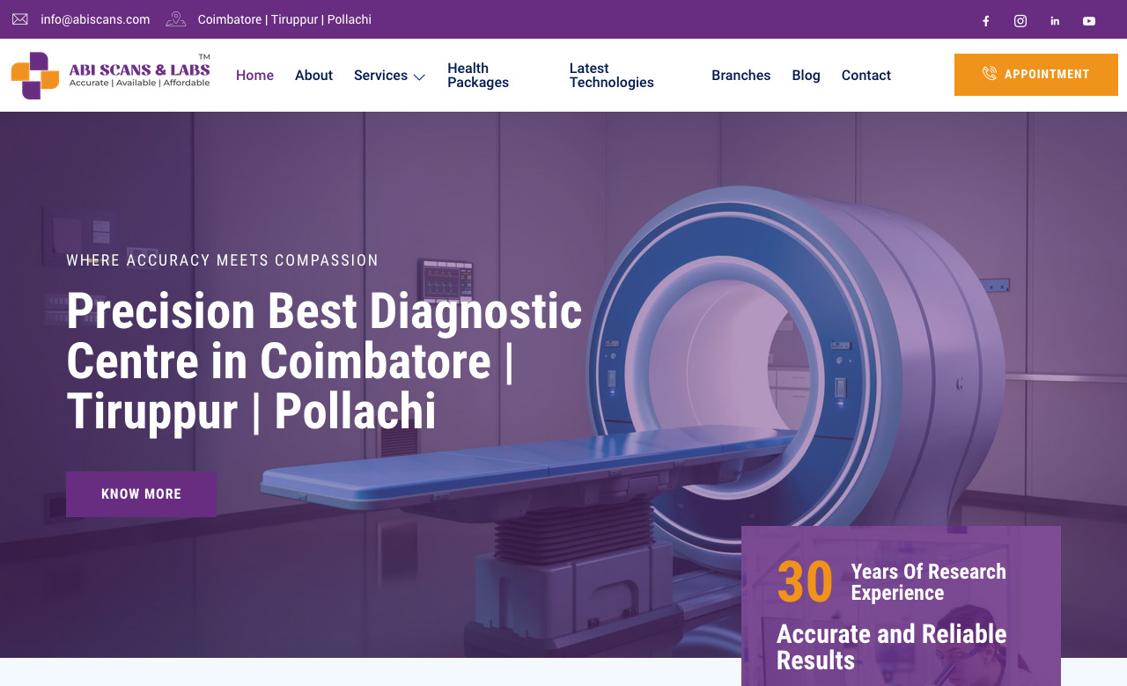The image size is (1127, 686).
Task: Open the Blog menu item
Action: 806,76
